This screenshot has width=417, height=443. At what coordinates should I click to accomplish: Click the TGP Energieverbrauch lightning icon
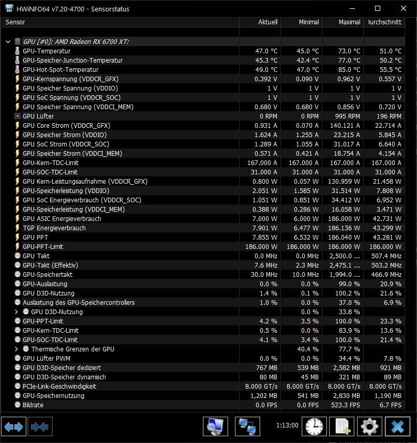point(17,228)
